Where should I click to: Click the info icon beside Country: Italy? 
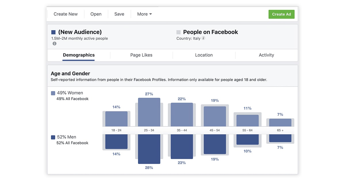pos(204,38)
